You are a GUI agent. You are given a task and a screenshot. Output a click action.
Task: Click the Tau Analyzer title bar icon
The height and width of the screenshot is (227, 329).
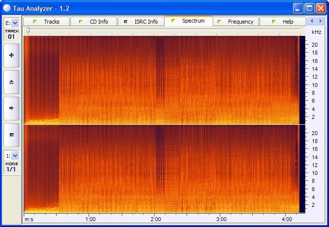click(x=7, y=8)
